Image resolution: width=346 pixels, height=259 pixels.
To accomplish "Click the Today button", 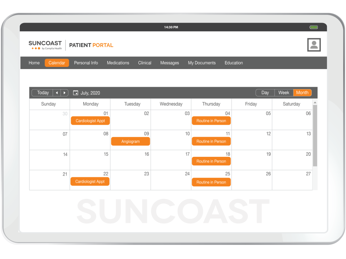I will (43, 92).
